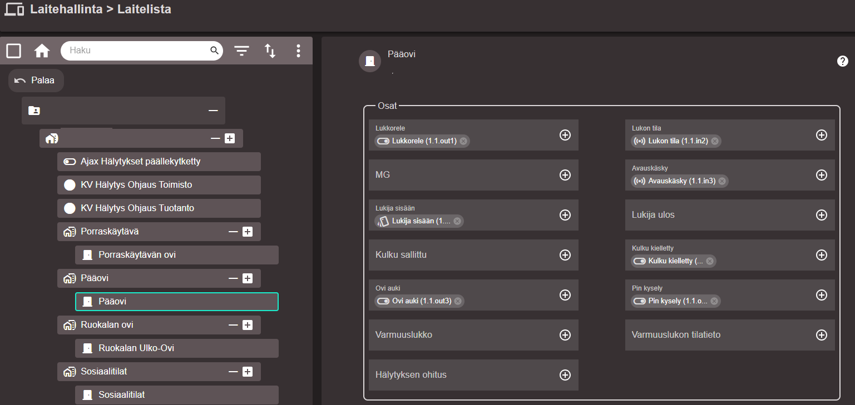Screen dimensions: 855x405
Task: Remove the Avauskäsky (1.1.in3) chip
Action: pyautogui.click(x=721, y=181)
